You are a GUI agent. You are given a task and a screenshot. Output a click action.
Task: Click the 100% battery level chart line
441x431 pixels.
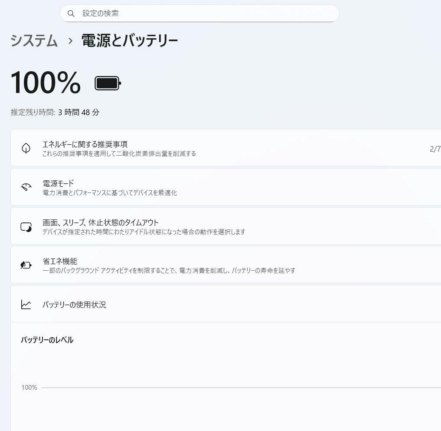point(217,388)
